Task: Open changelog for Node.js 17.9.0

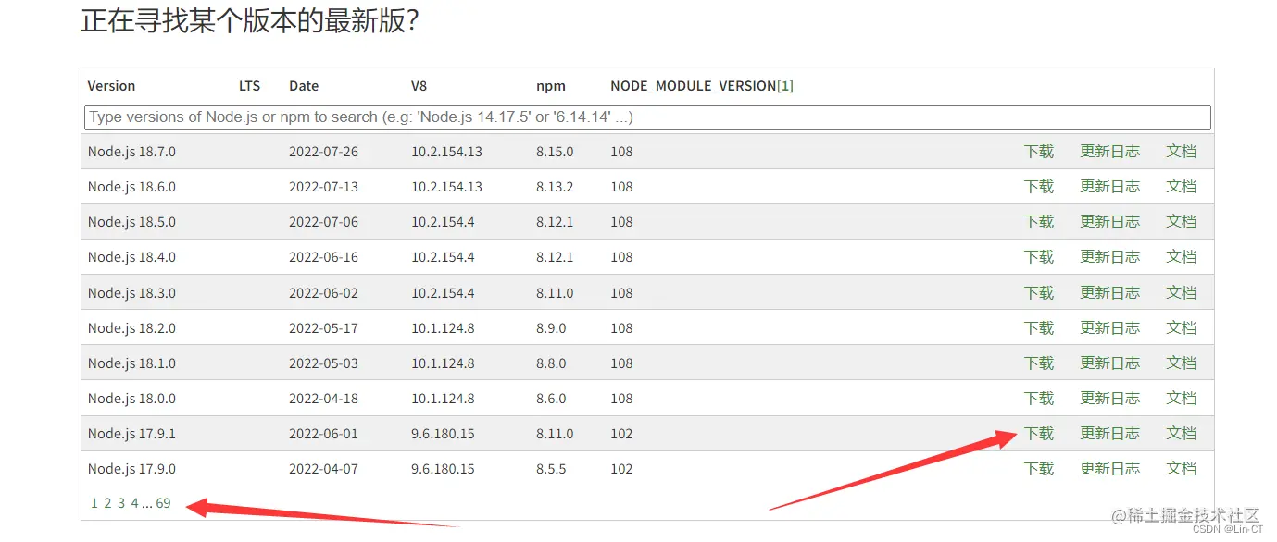Action: pyautogui.click(x=1109, y=469)
